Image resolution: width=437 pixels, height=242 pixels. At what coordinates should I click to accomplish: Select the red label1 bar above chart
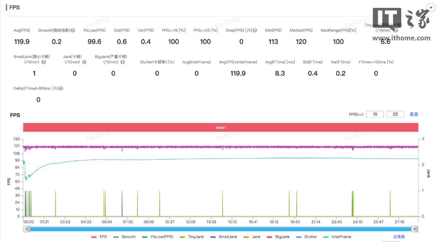click(x=221, y=128)
